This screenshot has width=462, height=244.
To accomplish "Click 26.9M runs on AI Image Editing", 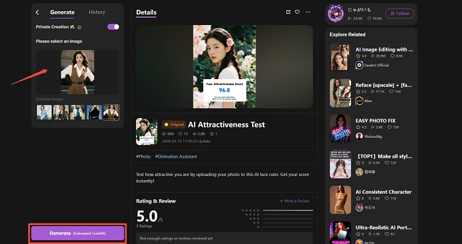I will (379, 56).
